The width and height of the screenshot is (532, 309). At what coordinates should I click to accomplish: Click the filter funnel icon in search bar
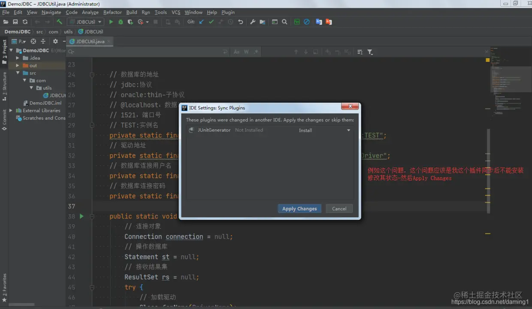click(x=370, y=52)
